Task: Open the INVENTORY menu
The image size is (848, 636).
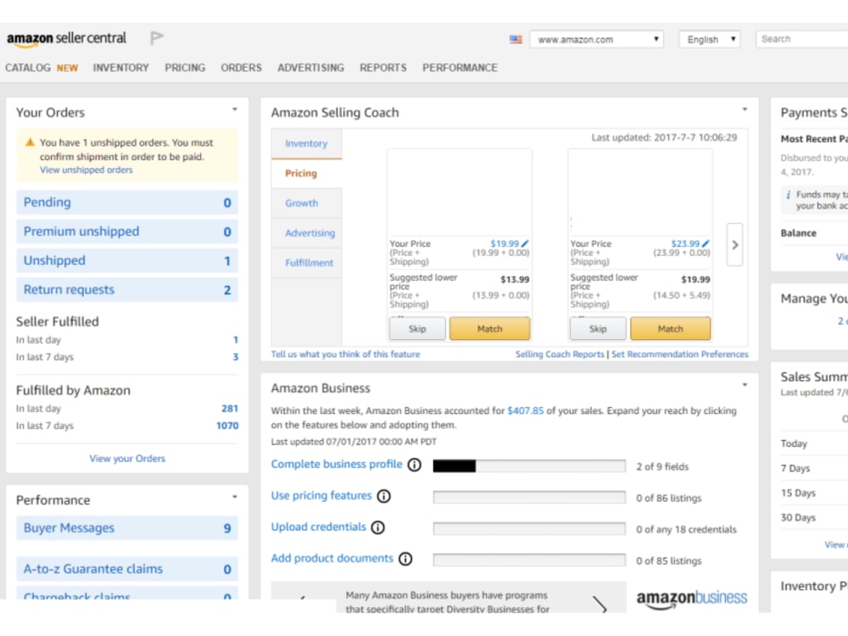Action: 120,68
